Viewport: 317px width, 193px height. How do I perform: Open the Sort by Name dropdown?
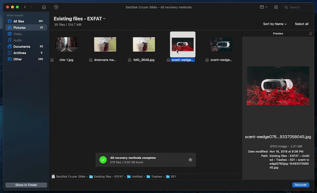[x=275, y=24]
